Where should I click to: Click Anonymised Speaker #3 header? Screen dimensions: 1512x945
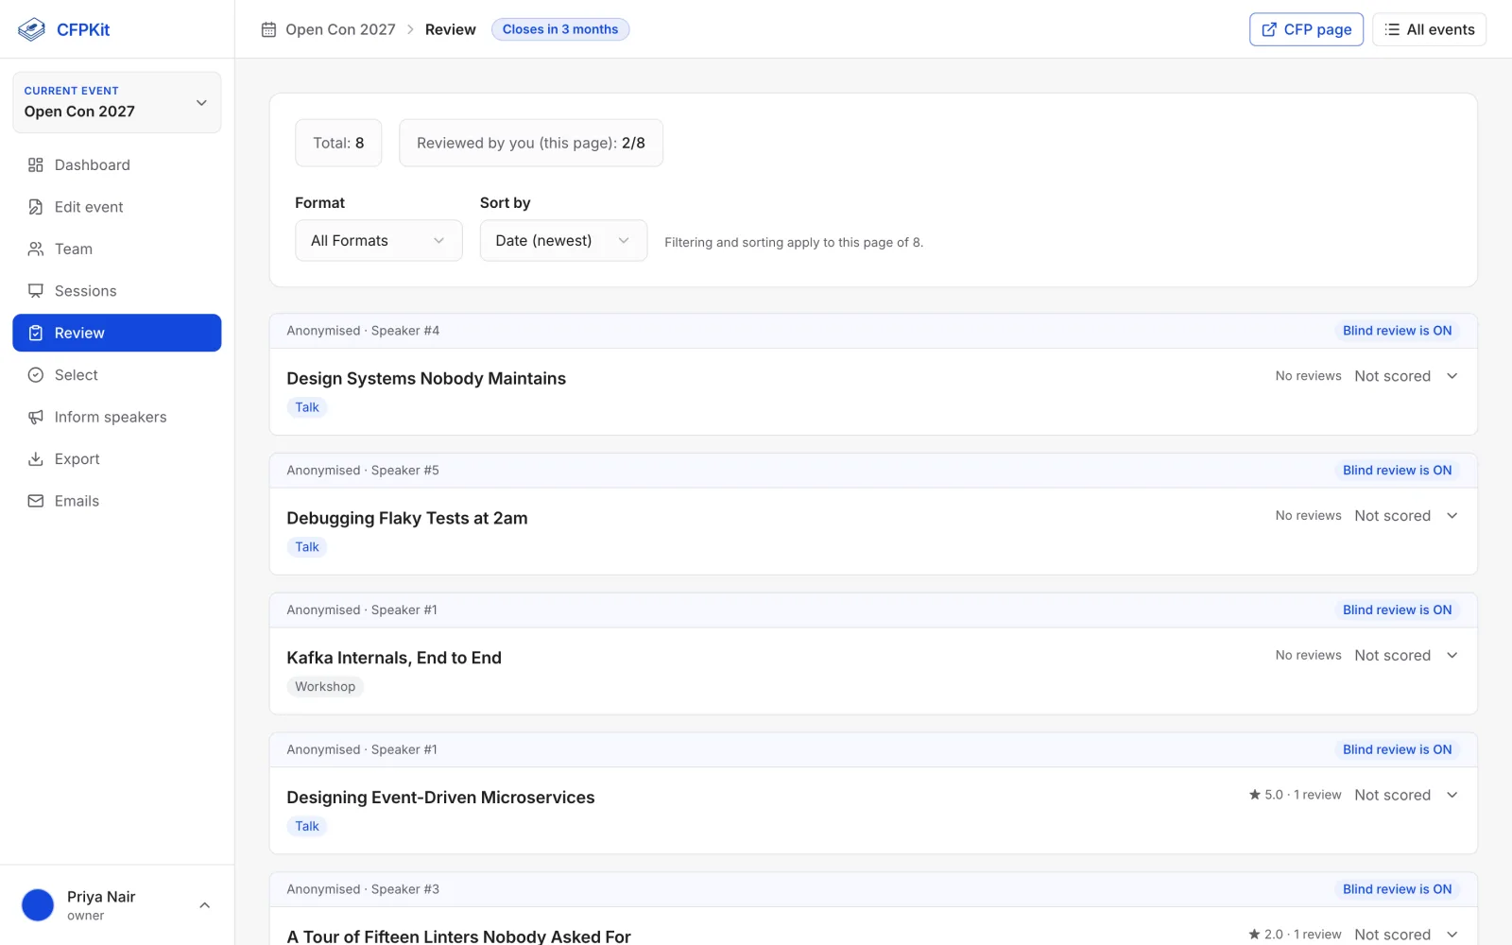click(x=363, y=889)
